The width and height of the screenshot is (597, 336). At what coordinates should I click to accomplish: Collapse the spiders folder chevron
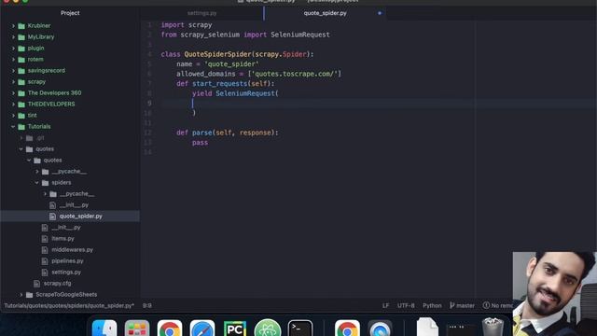(x=37, y=183)
